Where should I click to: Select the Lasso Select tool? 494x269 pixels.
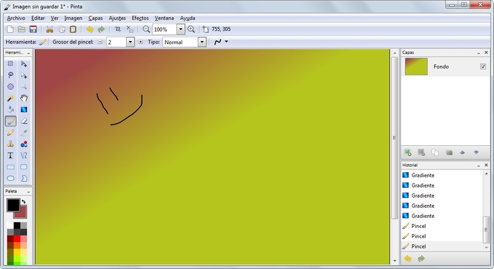click(10, 75)
